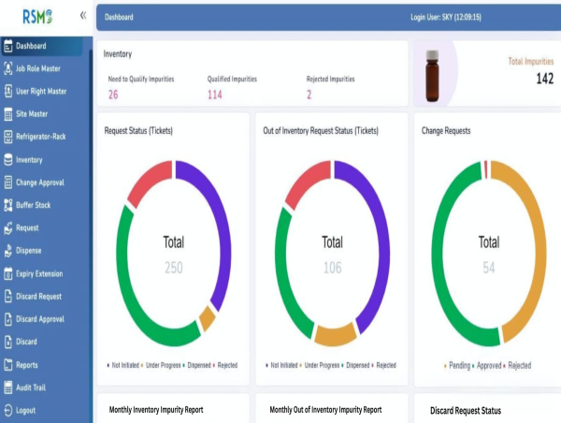Click the Dashboard icon in the sidebar
The height and width of the screenshot is (423, 561).
pyautogui.click(x=7, y=46)
